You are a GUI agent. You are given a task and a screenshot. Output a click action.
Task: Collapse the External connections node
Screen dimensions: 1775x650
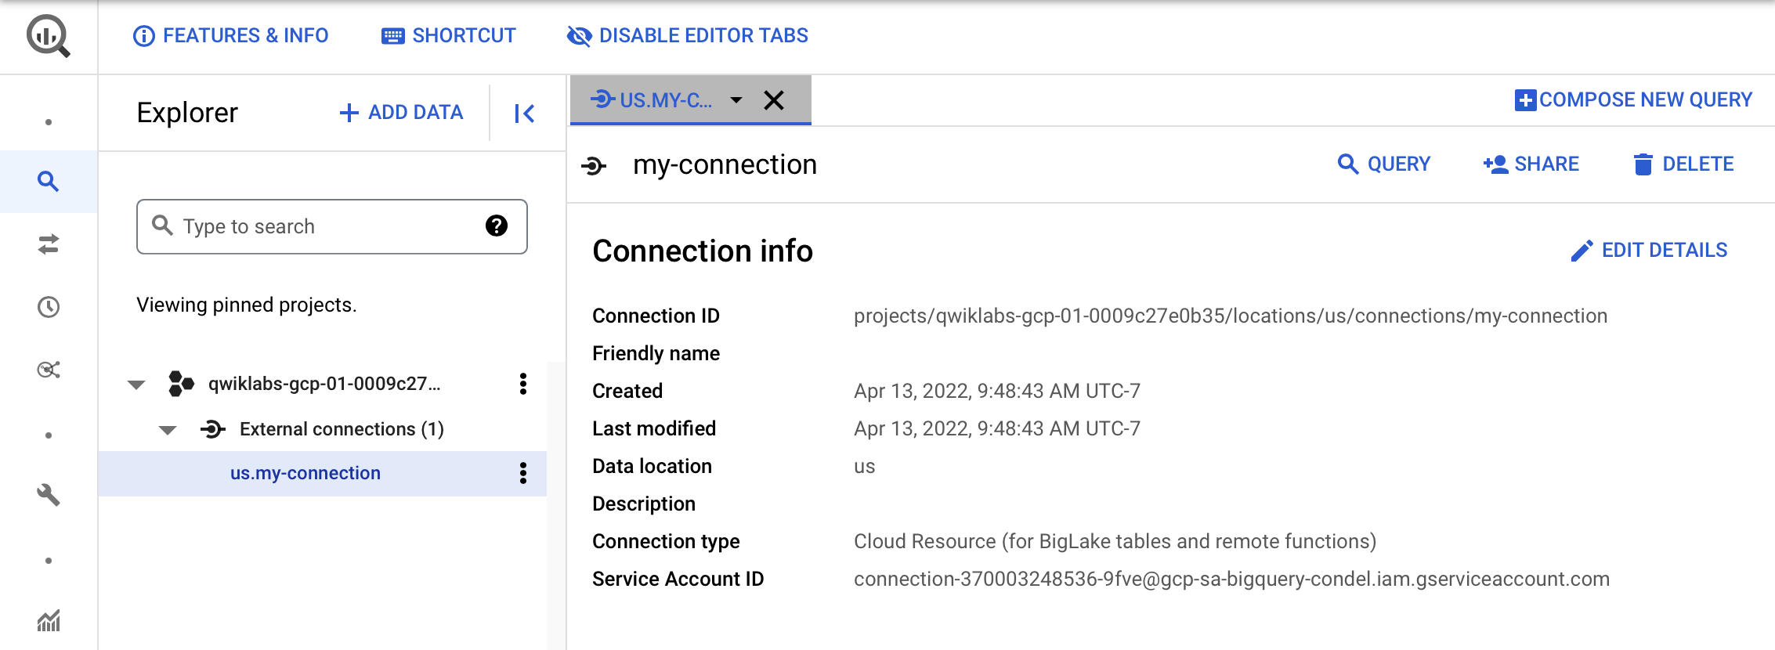click(x=168, y=430)
